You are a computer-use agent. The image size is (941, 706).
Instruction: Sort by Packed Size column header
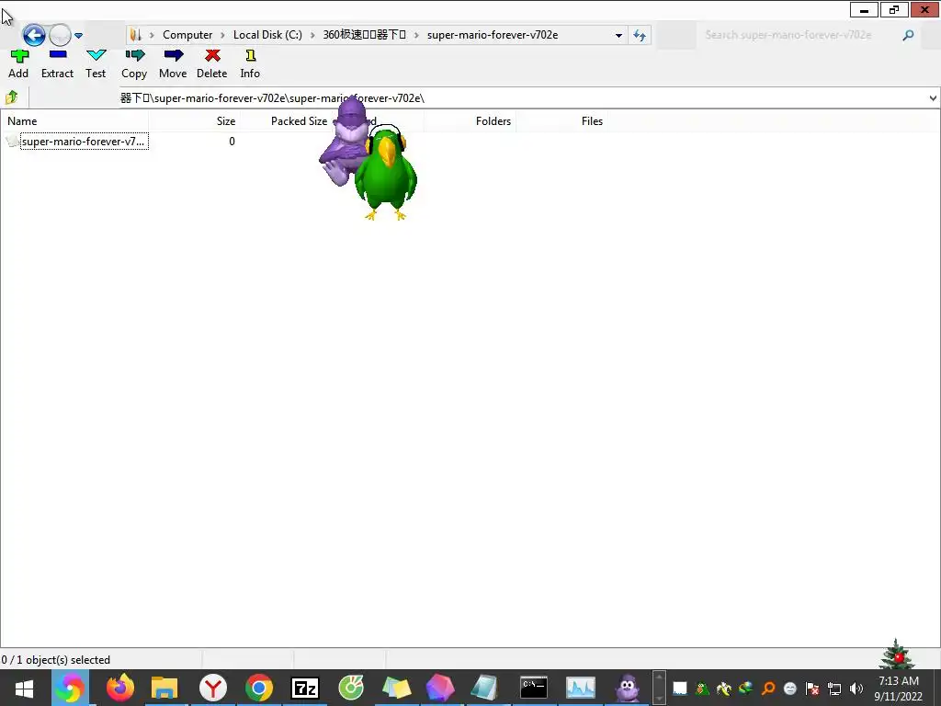tap(287, 121)
